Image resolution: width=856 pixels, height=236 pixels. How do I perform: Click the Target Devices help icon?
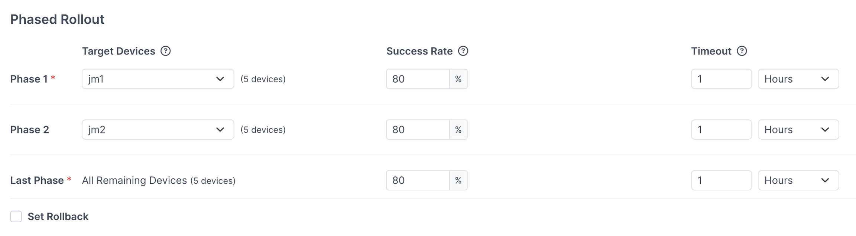click(x=165, y=51)
